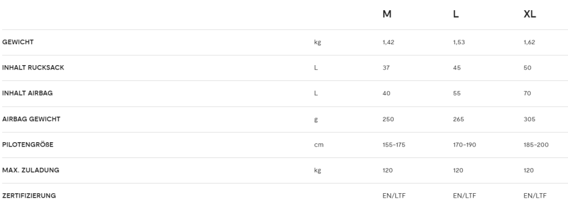Click the 1,42 weight value for M
Viewport: 568px width, 209px height.
(389, 42)
